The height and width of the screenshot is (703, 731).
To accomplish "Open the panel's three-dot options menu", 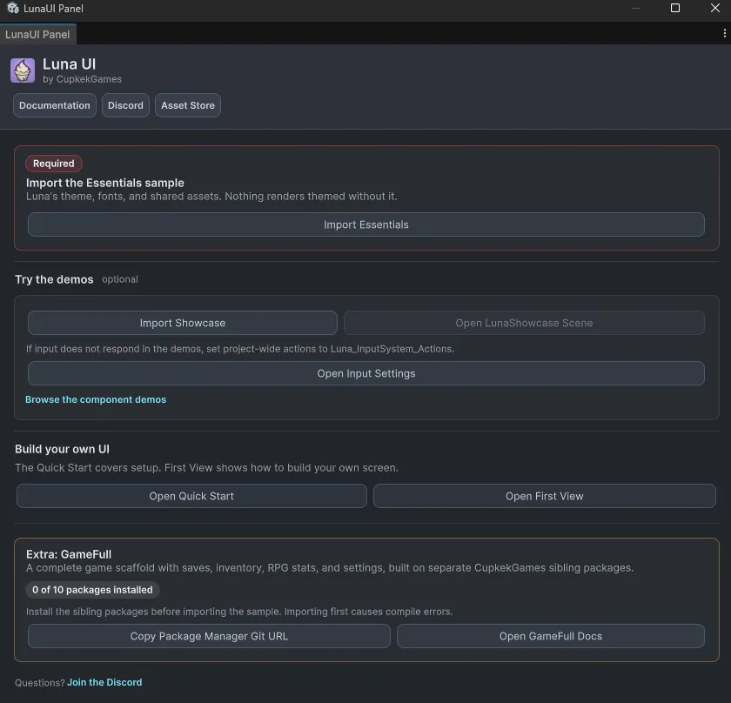I will 724,33.
